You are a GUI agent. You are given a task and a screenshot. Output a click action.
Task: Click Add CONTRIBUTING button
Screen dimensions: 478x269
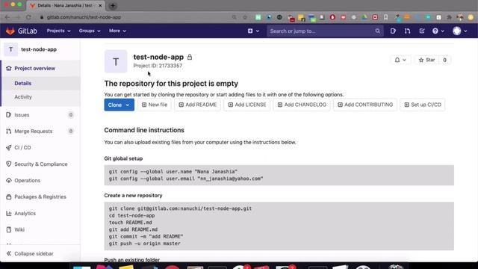(365, 105)
